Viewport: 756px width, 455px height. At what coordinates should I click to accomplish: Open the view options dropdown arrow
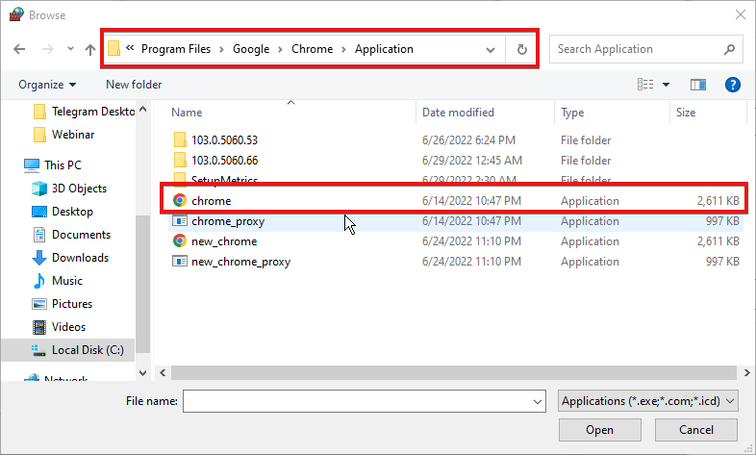(666, 85)
